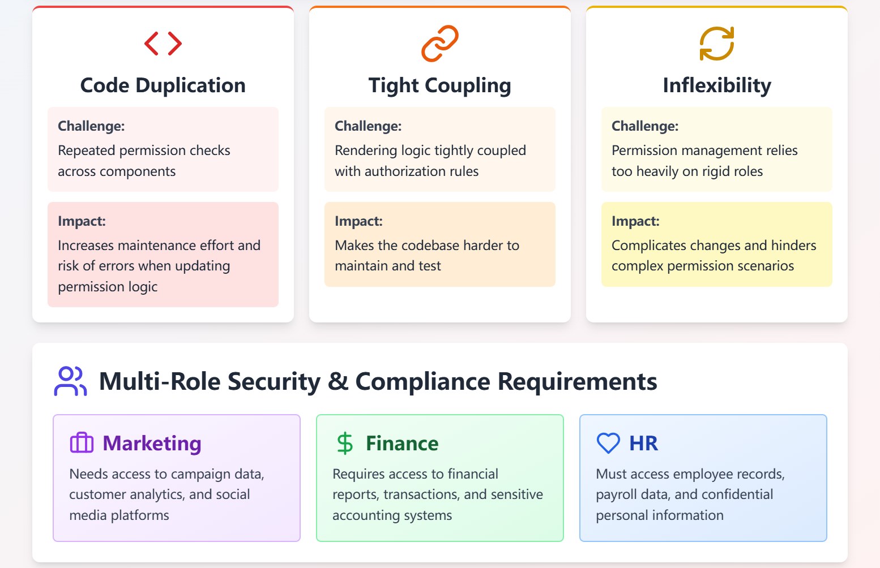Click the Code Duplication red Impact box
This screenshot has height=568, width=880.
(x=163, y=255)
